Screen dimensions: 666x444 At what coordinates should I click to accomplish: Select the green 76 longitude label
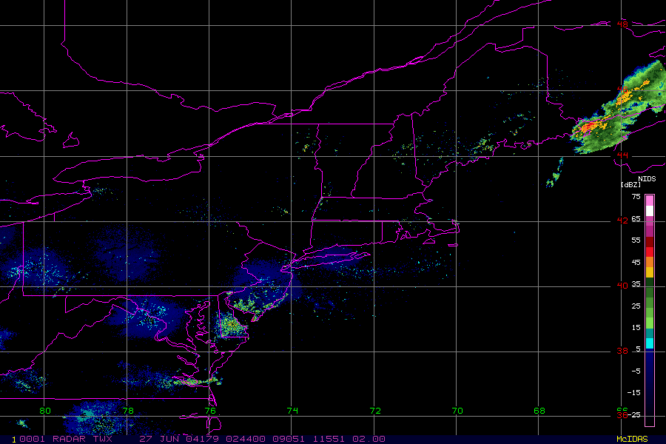pyautogui.click(x=210, y=411)
